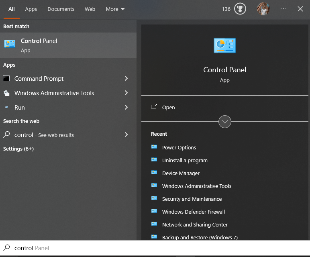This screenshot has width=310, height=257.
Task: Open recent item Network and Sharing Center
Action: click(195, 225)
